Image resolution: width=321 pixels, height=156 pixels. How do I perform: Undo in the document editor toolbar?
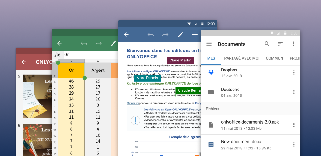(x=150, y=35)
